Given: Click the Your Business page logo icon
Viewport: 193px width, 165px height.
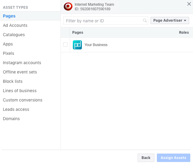Looking at the screenshot, I should point(77,45).
